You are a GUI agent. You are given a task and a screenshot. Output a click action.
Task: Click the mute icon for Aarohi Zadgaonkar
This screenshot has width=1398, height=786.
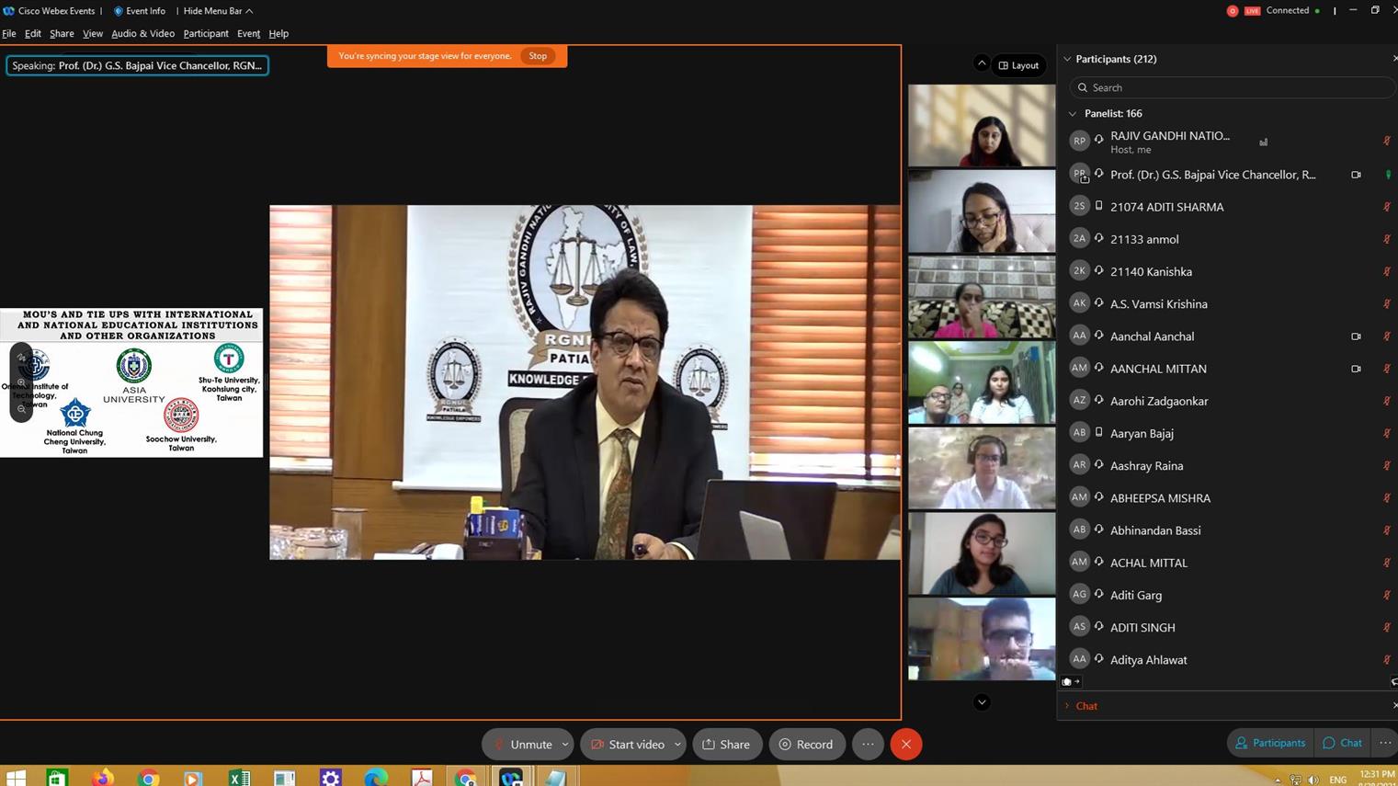(1387, 401)
